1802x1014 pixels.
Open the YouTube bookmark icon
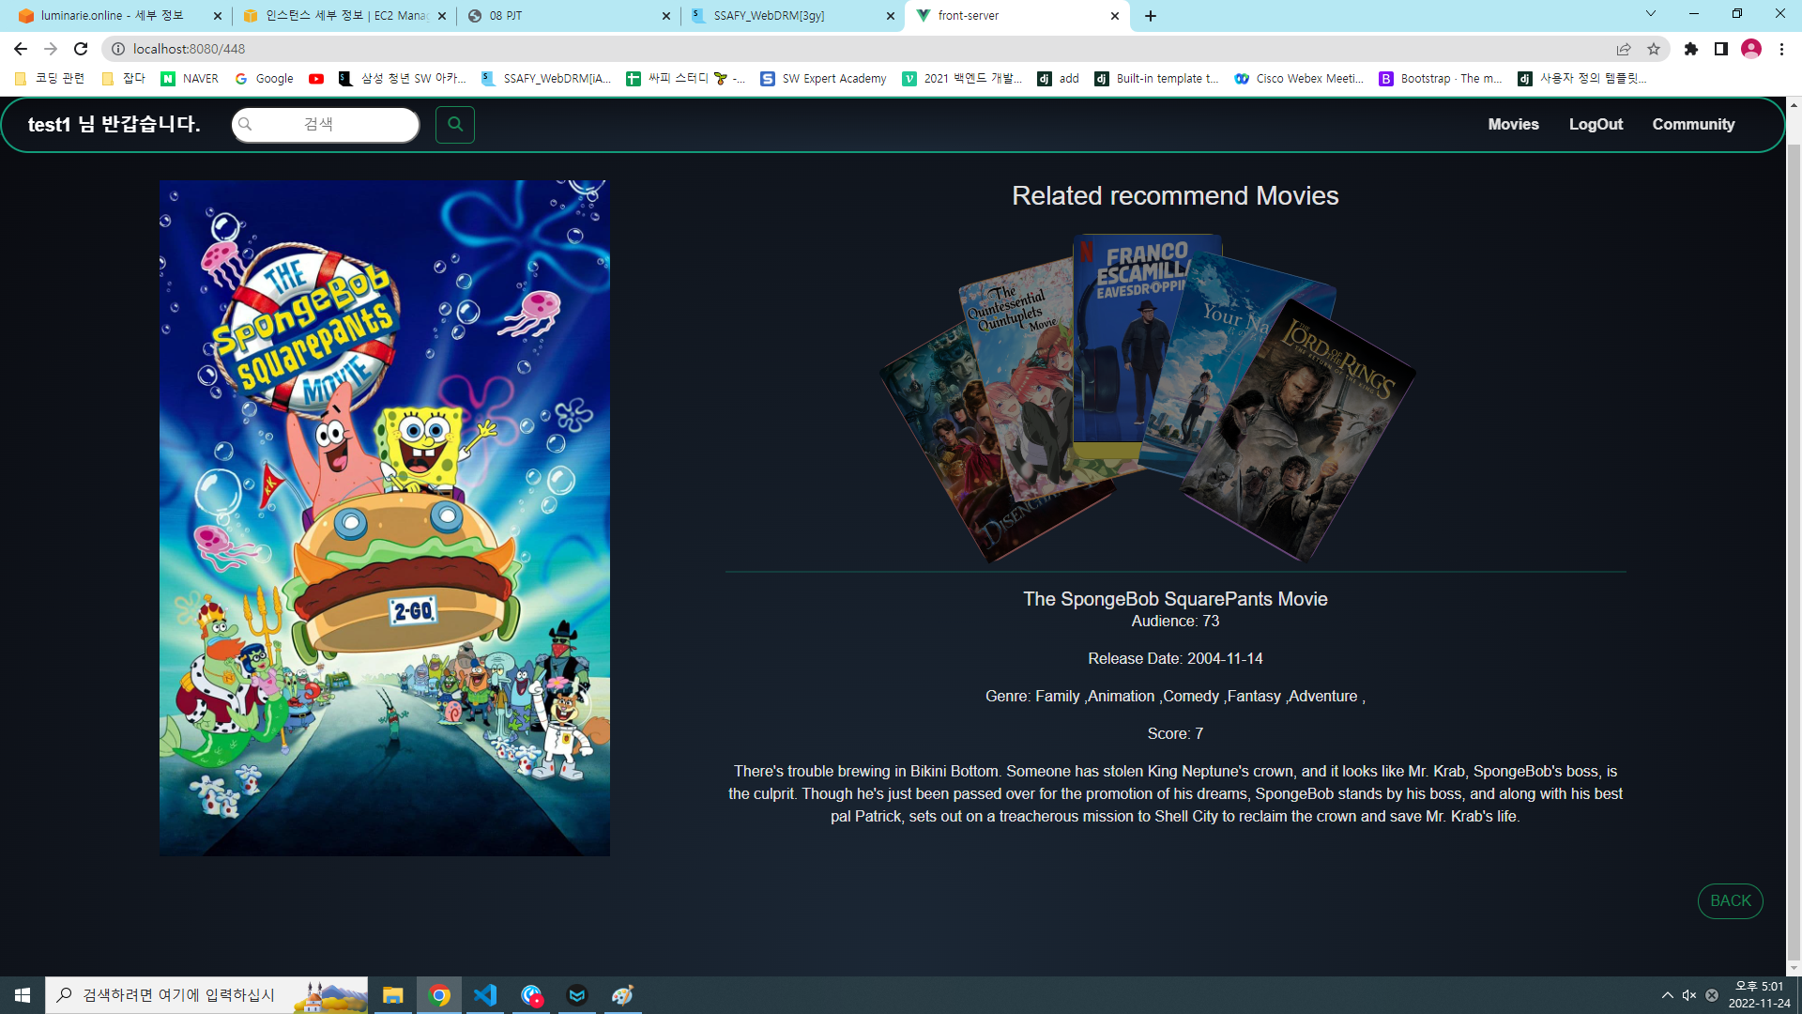tap(316, 79)
